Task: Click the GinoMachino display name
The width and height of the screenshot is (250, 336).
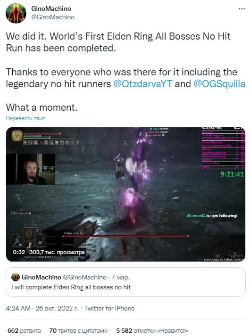Action: 51,8
